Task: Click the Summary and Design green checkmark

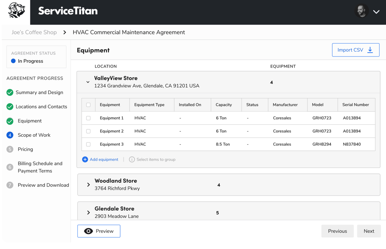Action: [10, 93]
